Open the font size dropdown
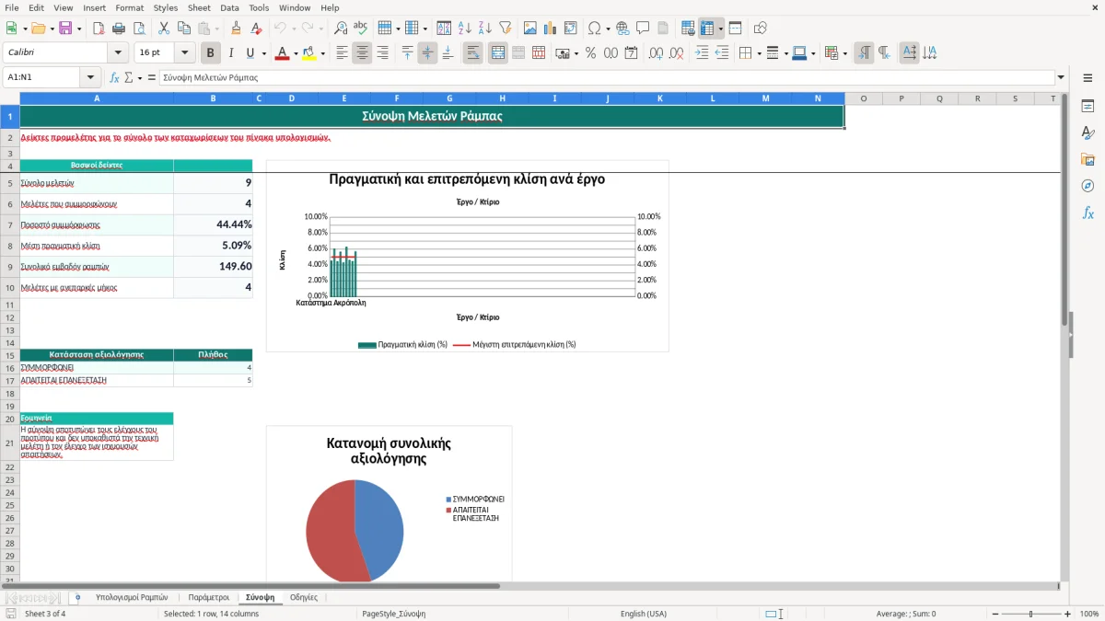 point(185,53)
